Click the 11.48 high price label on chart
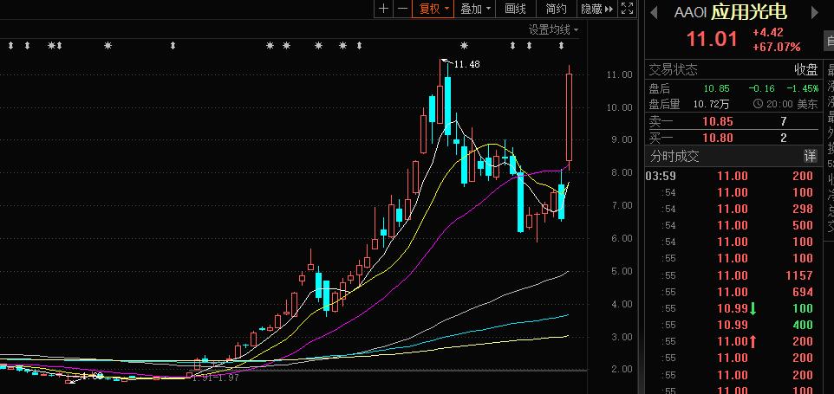 pos(467,64)
